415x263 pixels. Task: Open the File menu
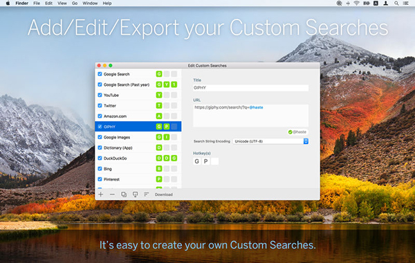point(37,3)
